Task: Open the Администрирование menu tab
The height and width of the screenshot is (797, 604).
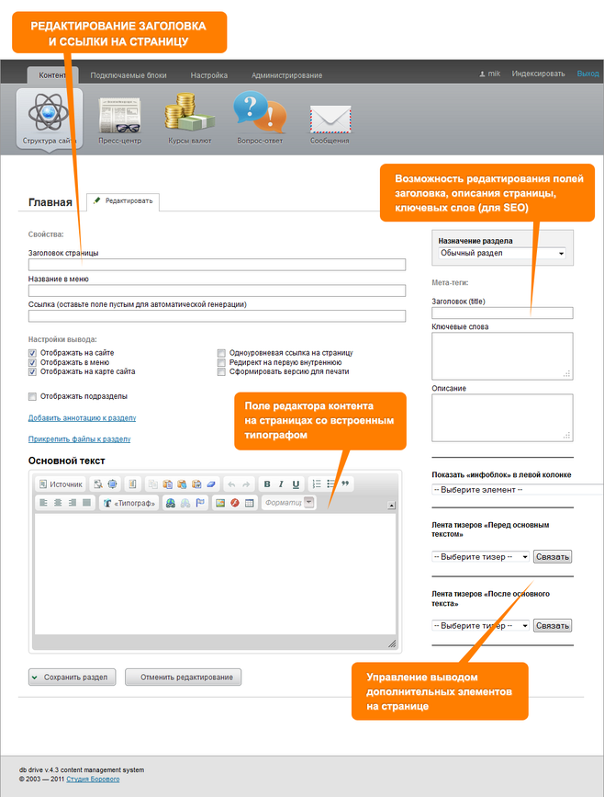Action: coord(286,75)
